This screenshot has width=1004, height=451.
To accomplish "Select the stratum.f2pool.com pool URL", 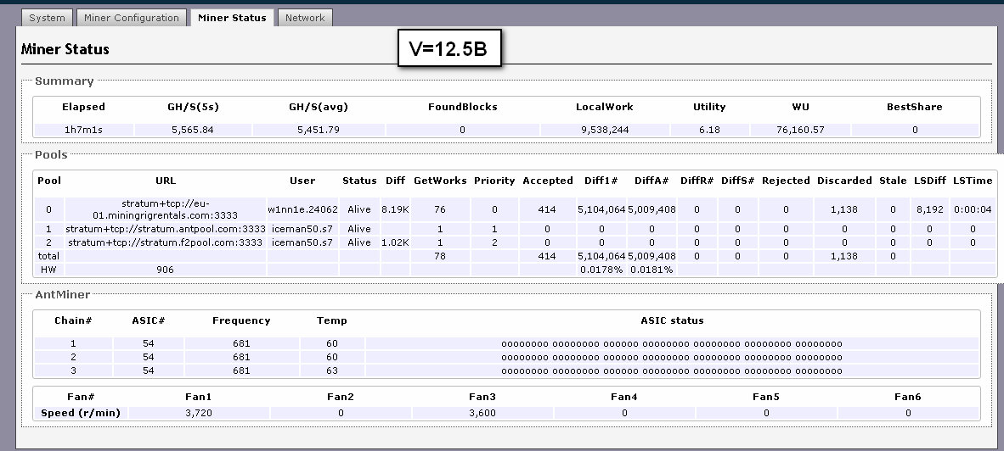I will click(166, 242).
